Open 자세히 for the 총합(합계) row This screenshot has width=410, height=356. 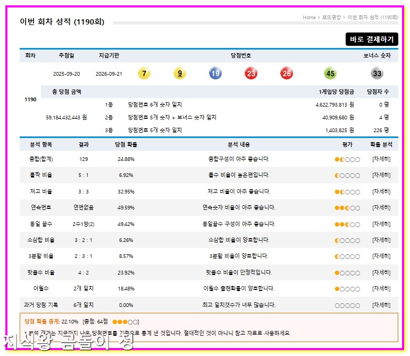(381, 159)
